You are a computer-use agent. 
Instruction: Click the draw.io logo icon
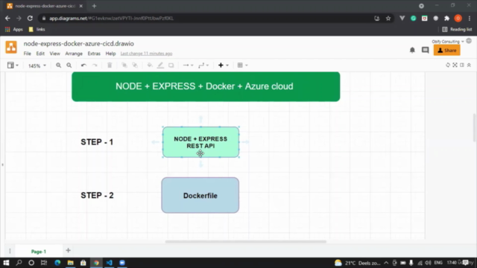[11, 47]
